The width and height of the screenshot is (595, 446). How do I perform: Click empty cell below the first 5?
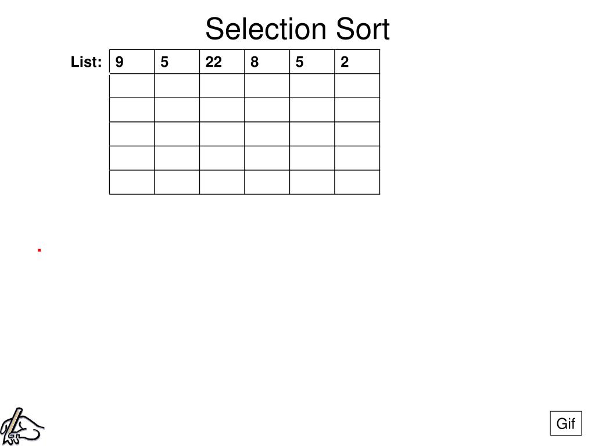click(177, 86)
